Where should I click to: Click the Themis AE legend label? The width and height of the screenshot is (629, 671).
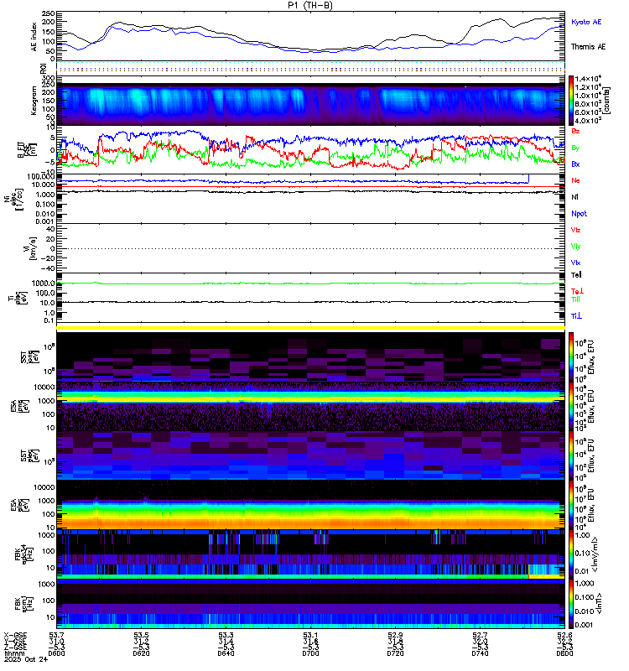(588, 47)
